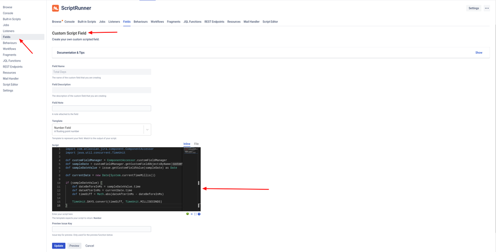Click code line 8 with currentDate definition
496x252 pixels.
click(x=111, y=175)
